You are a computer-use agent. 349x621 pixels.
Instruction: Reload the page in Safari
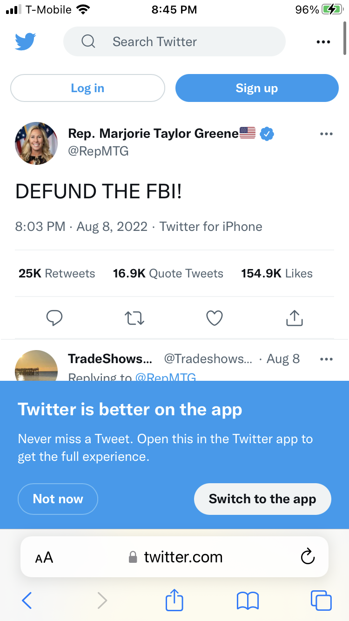click(x=308, y=557)
